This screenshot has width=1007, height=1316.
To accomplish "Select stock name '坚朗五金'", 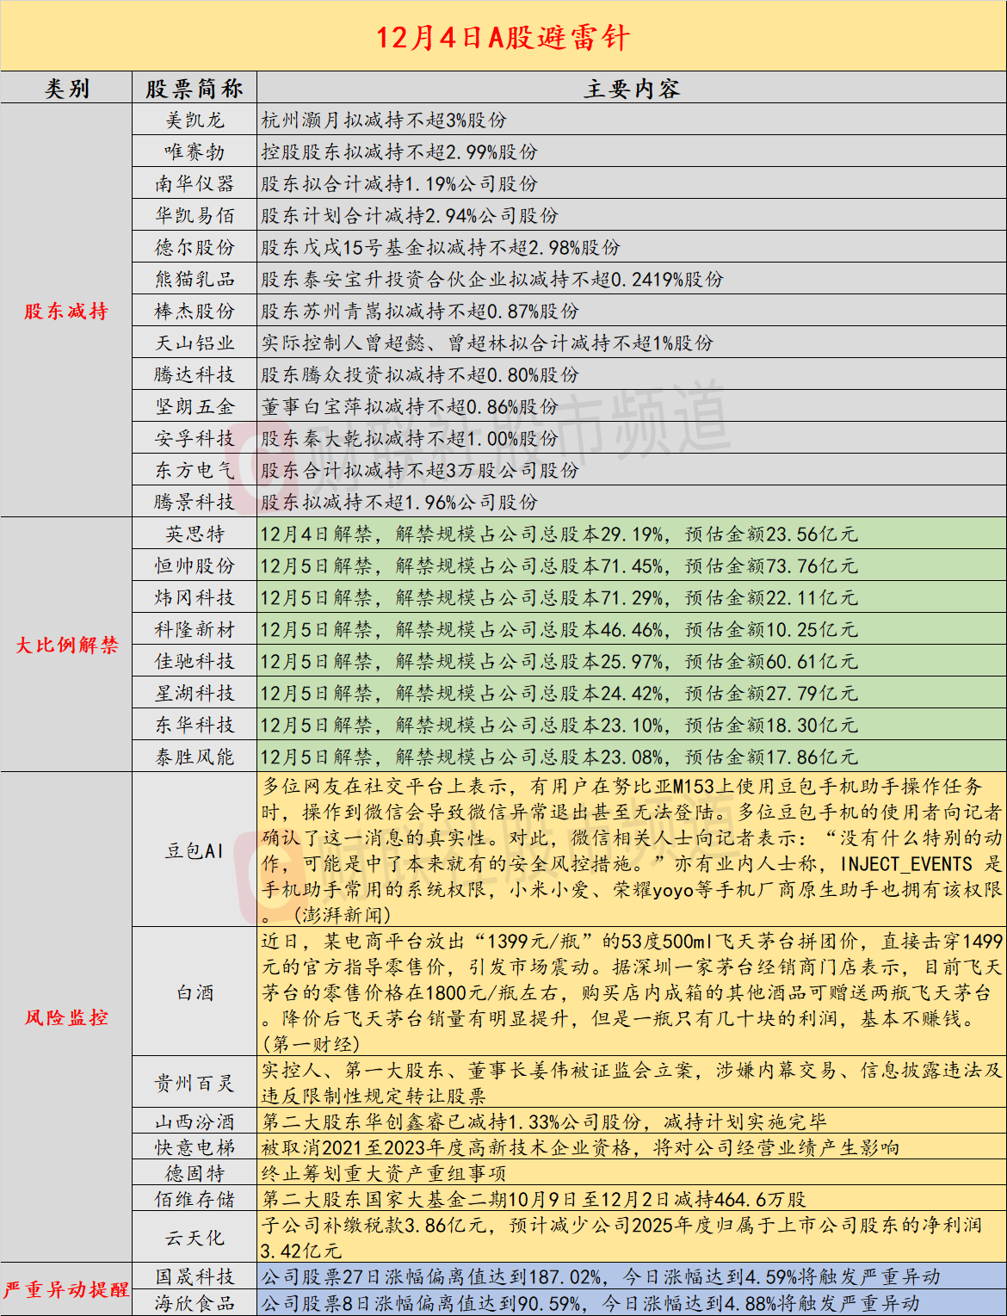I will click(x=195, y=407).
